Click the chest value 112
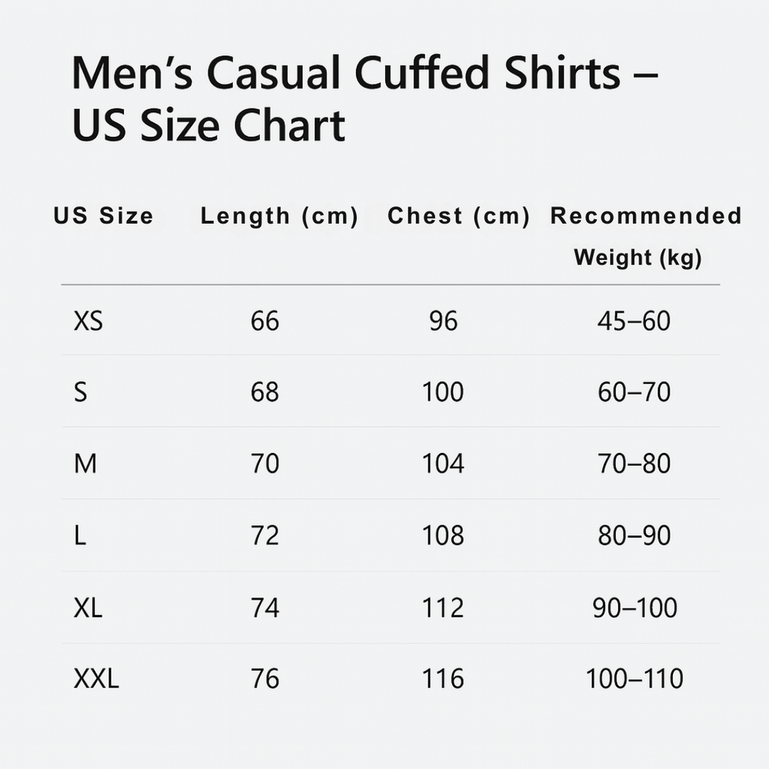769x769 pixels. click(443, 608)
